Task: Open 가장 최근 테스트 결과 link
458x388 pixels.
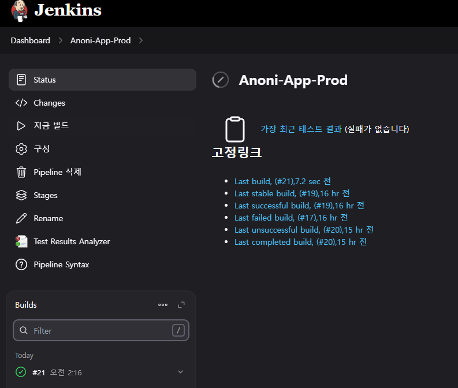Action: coord(301,129)
